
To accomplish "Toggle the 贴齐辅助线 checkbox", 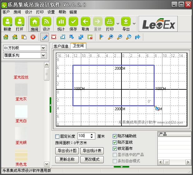I will coord(115,136).
